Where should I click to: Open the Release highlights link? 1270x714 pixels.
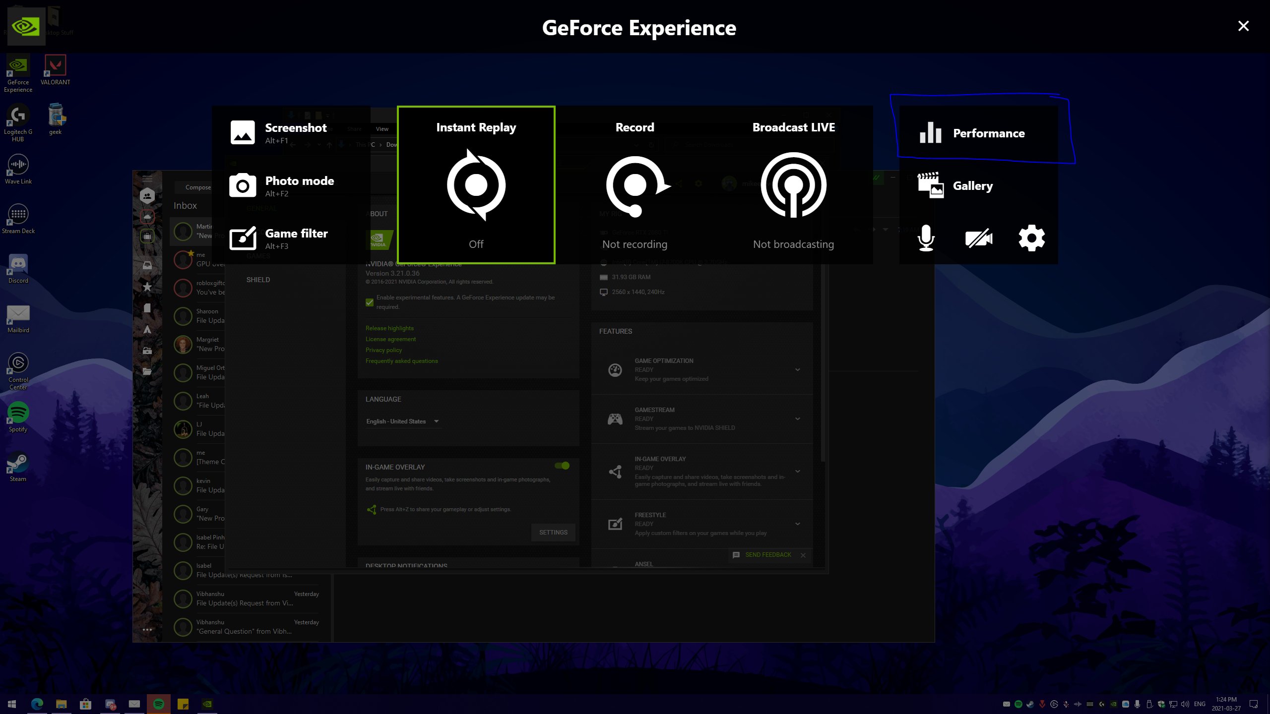pyautogui.click(x=389, y=328)
